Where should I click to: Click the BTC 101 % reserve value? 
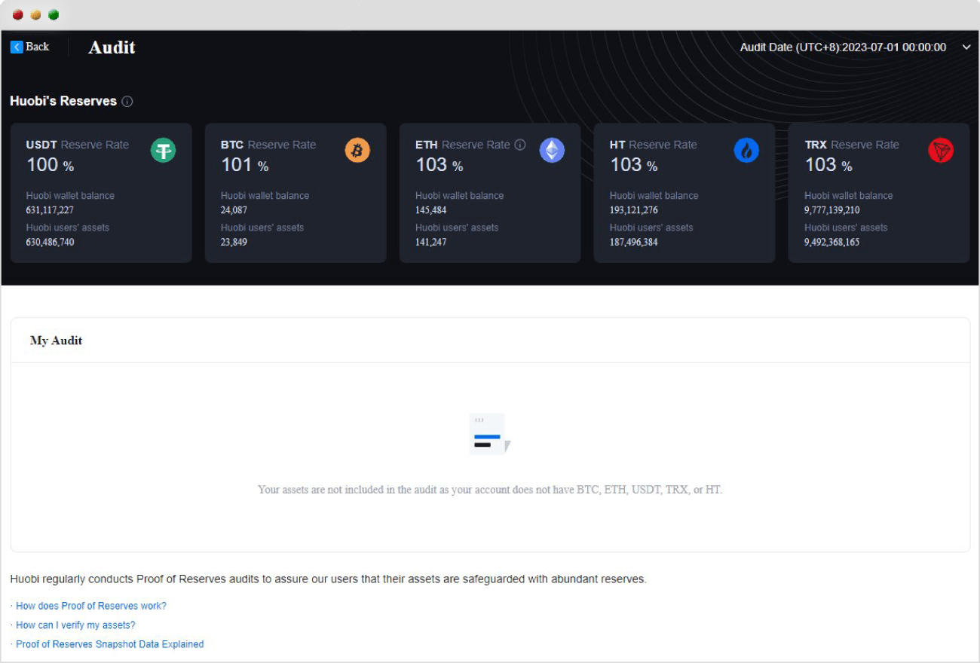point(244,165)
